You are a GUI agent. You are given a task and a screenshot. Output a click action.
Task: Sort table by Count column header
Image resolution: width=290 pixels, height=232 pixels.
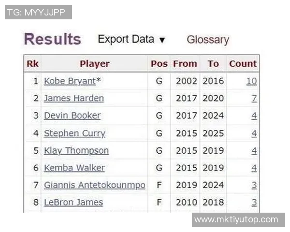point(243,64)
